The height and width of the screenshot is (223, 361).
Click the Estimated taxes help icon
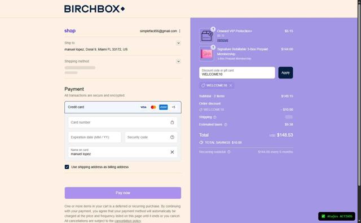226,124
